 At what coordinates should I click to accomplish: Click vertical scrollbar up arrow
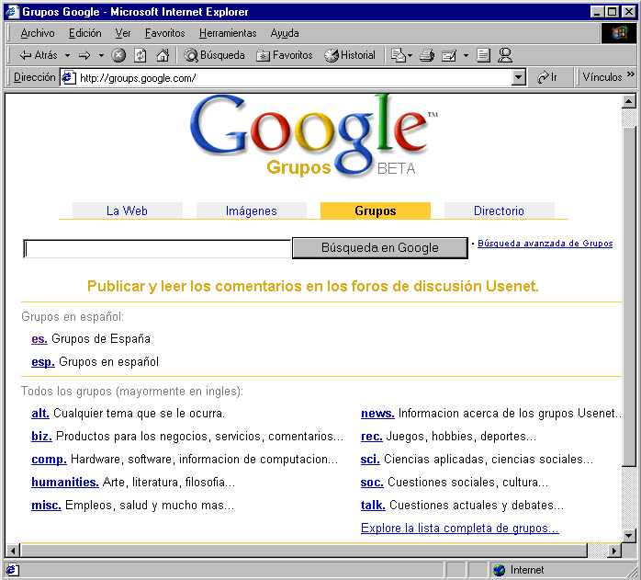tap(629, 101)
